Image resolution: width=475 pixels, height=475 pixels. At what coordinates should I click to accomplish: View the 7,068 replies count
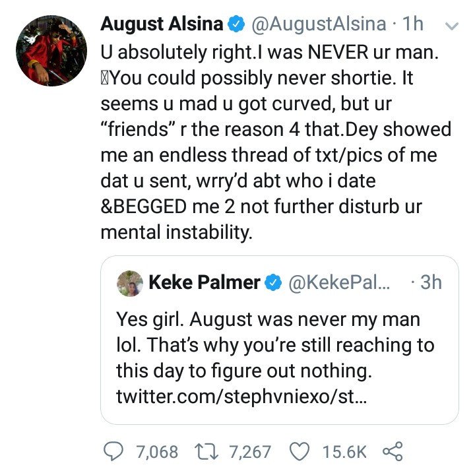click(x=157, y=452)
